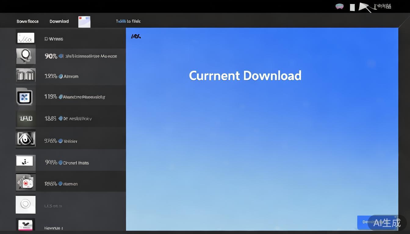Screen dimensions: 410x234
Task: Click the eye-shaped icon of the Vololer item
Action: click(x=26, y=139)
